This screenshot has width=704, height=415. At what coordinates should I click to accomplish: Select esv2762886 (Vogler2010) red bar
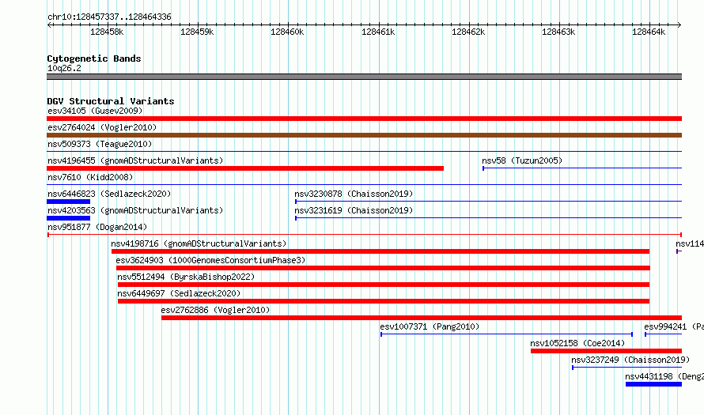tap(422, 318)
